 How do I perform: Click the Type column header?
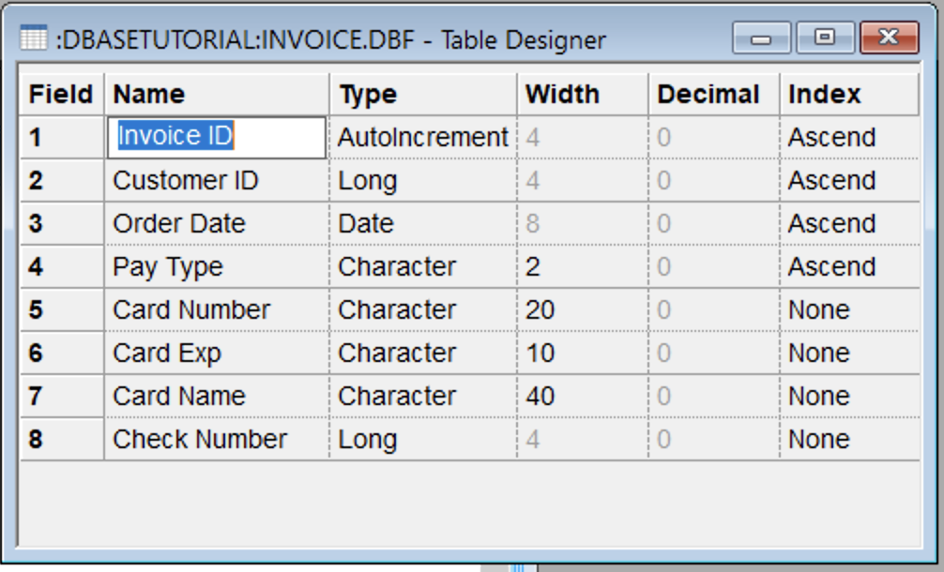point(422,95)
